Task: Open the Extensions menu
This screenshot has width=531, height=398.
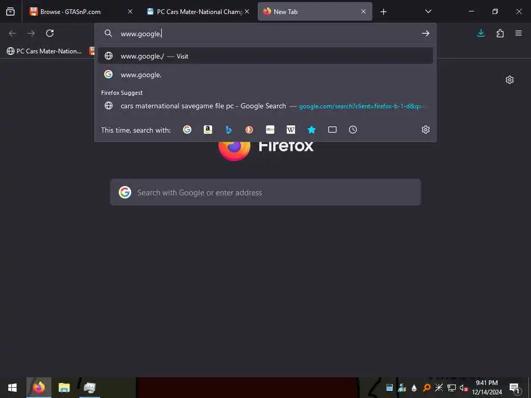Action: point(500,33)
